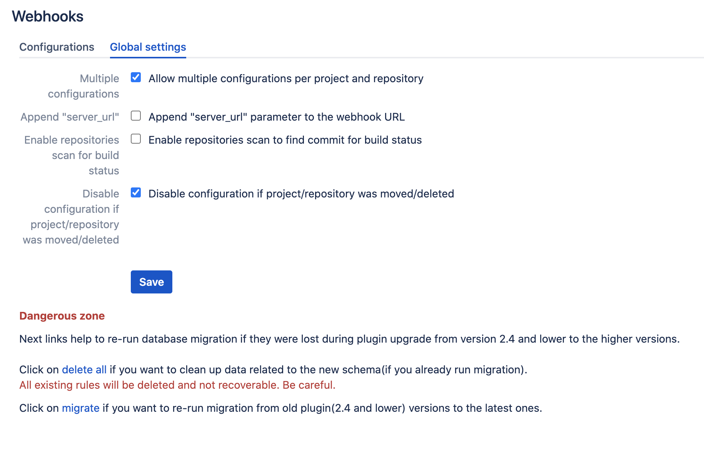Click the Append server_url row label
The height and width of the screenshot is (464, 704).
[70, 117]
